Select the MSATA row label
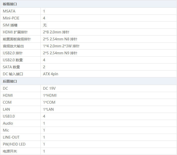 tap(9, 11)
